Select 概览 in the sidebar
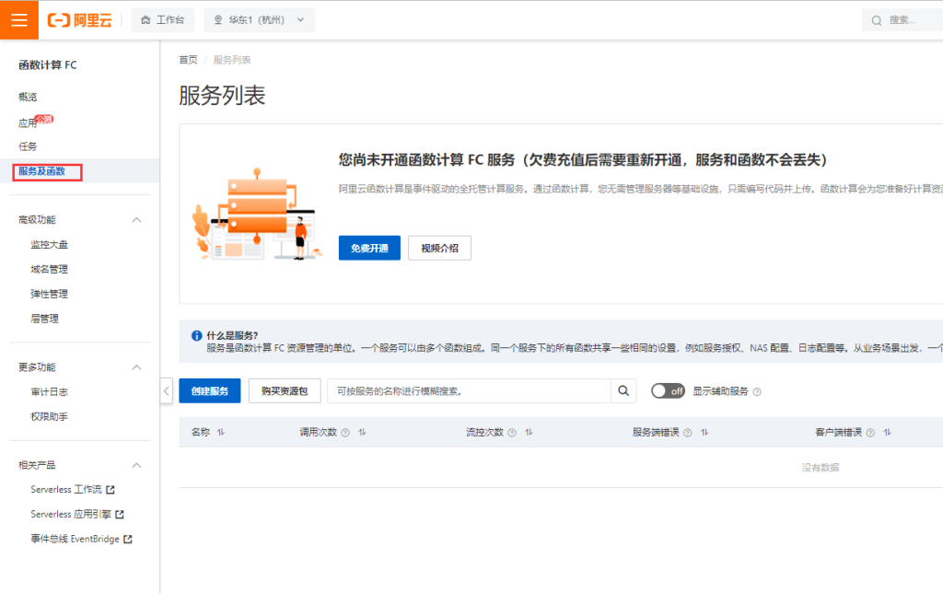Screen dimensions: 943x593 pyautogui.click(x=29, y=96)
